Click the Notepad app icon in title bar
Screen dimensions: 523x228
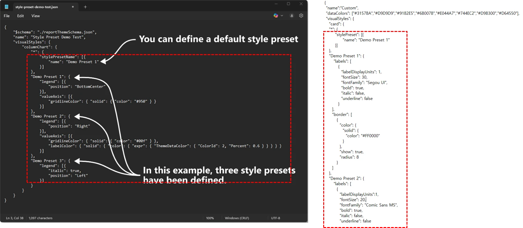point(7,7)
